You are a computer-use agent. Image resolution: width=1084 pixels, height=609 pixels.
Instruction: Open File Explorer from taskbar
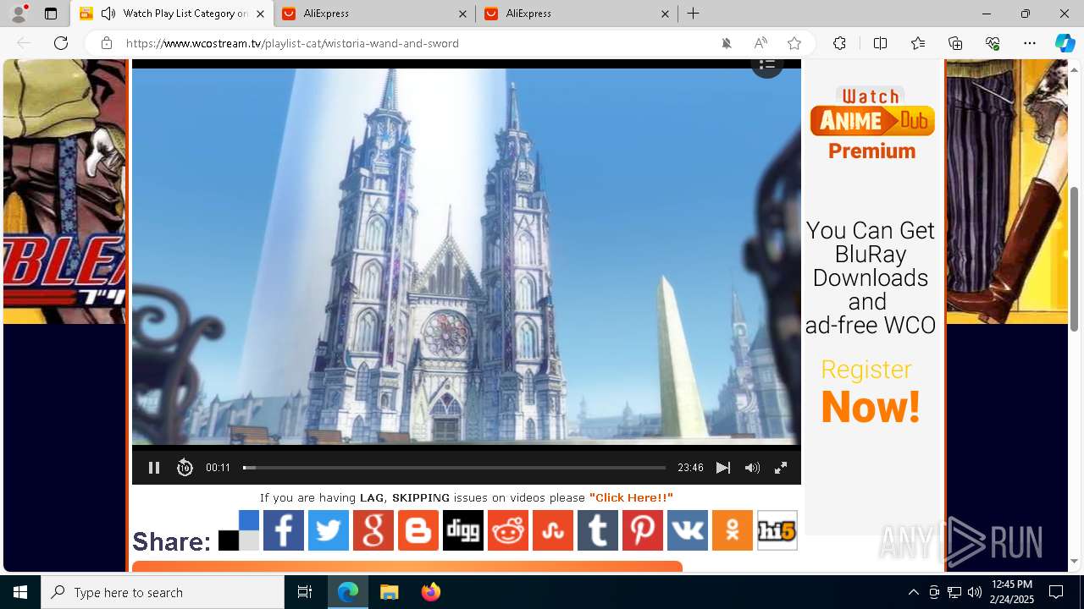[389, 592]
